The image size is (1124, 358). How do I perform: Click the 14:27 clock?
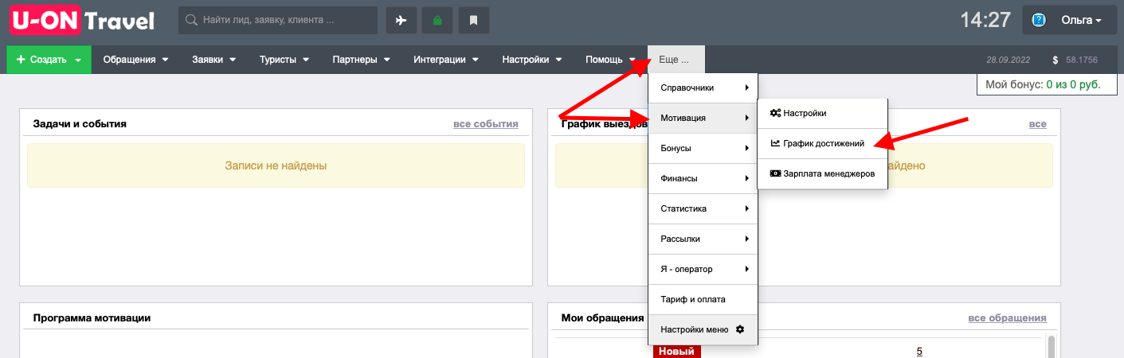[985, 21]
